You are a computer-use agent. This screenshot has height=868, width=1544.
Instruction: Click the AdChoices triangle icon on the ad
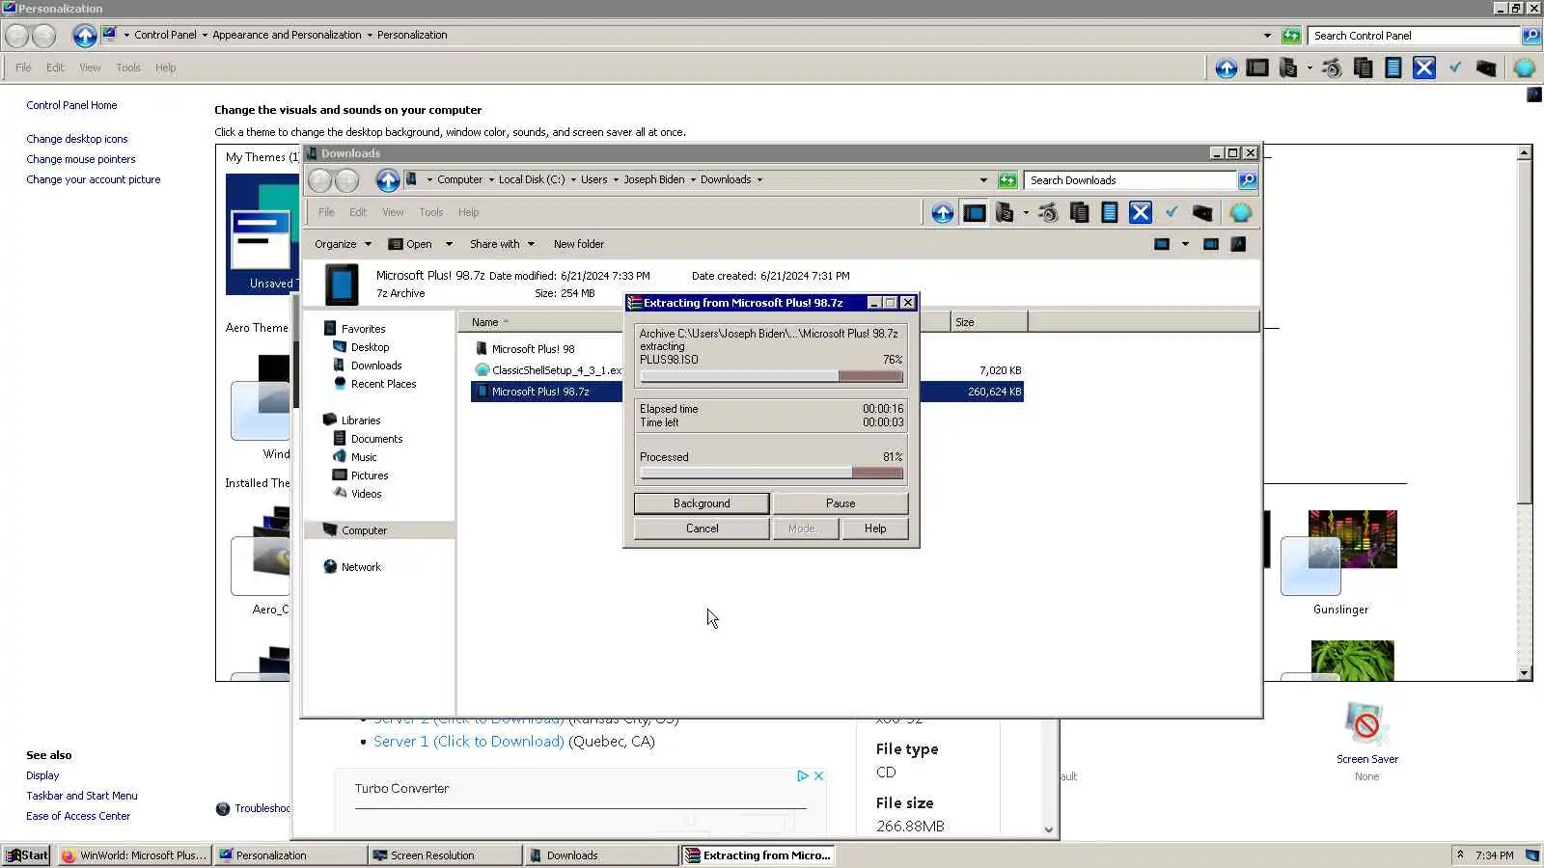[x=802, y=776]
